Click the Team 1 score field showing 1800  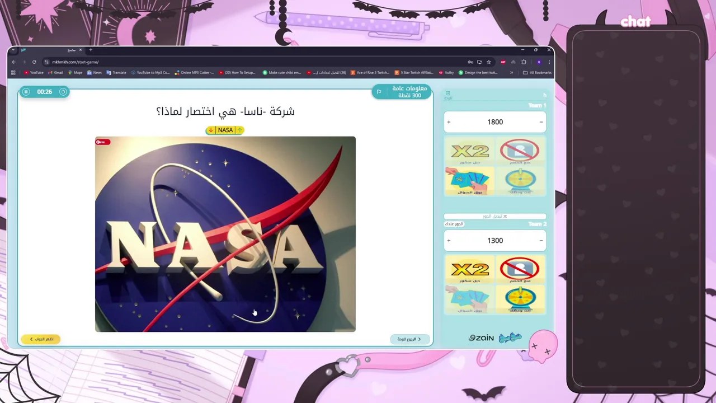click(x=495, y=122)
